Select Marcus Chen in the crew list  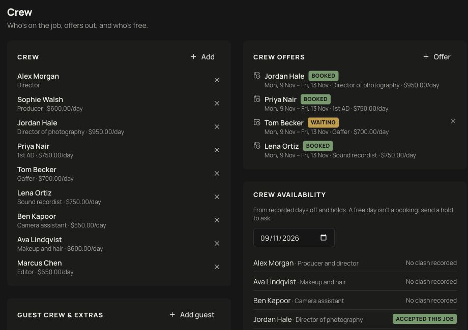coord(40,263)
